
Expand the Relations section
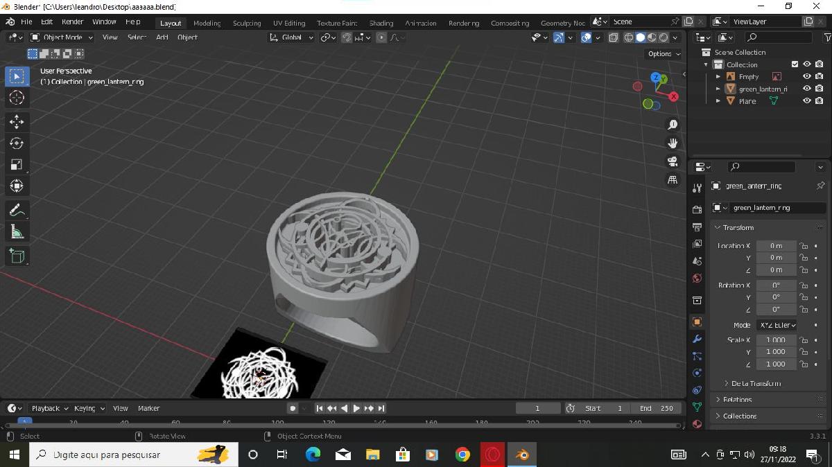[x=739, y=399]
